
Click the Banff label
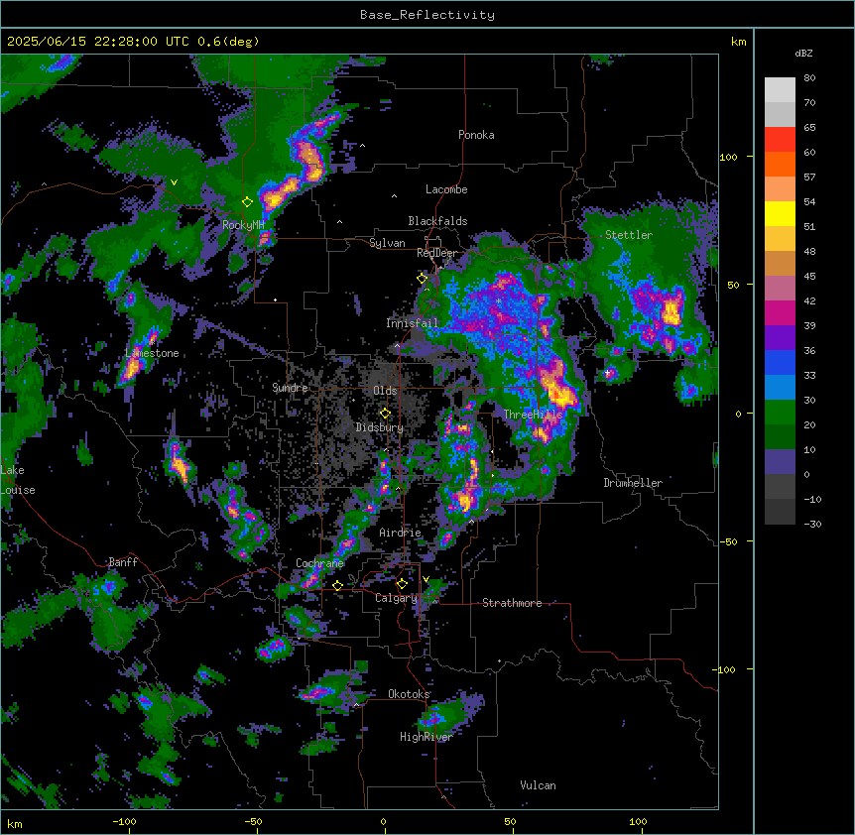(x=123, y=562)
